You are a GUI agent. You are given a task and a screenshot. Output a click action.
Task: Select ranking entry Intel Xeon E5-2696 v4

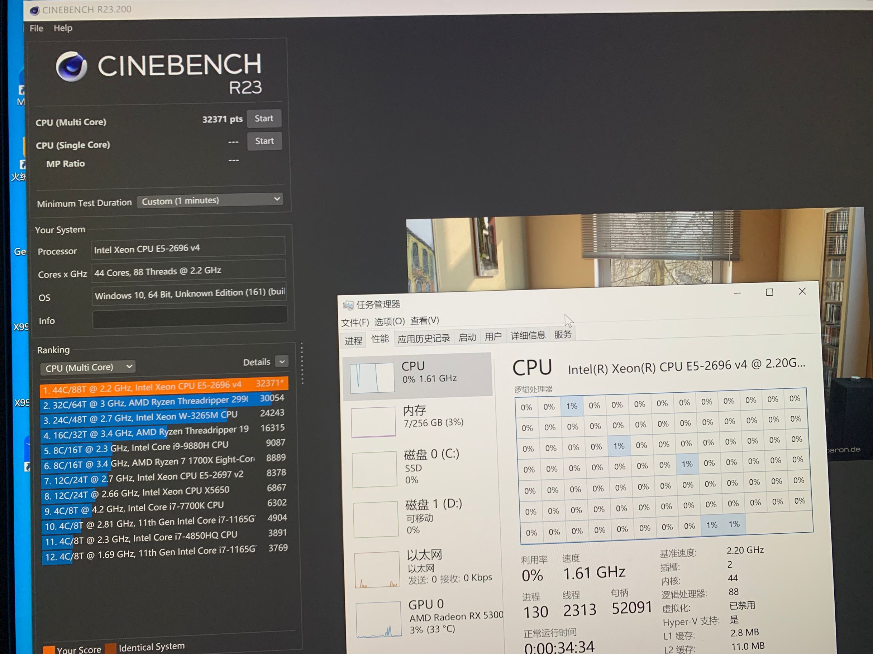point(164,386)
